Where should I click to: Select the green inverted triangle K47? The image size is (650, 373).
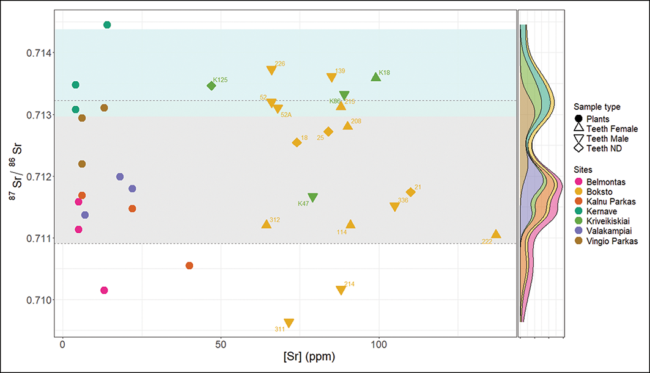point(312,197)
